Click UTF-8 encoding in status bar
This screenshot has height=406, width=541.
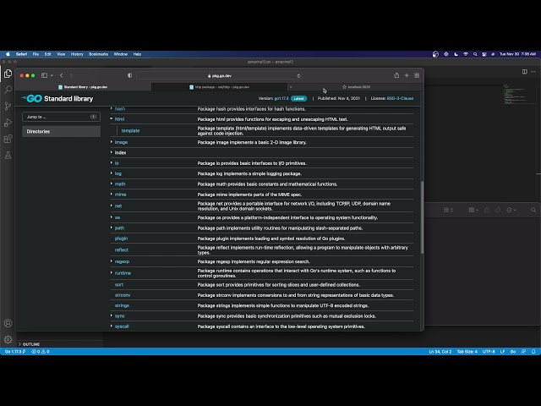(489, 352)
